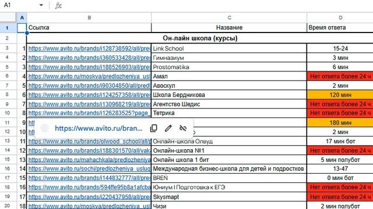The height and width of the screenshot is (209, 373).
Task: Click the '17 мин бот' cell
Action: pos(340,141)
